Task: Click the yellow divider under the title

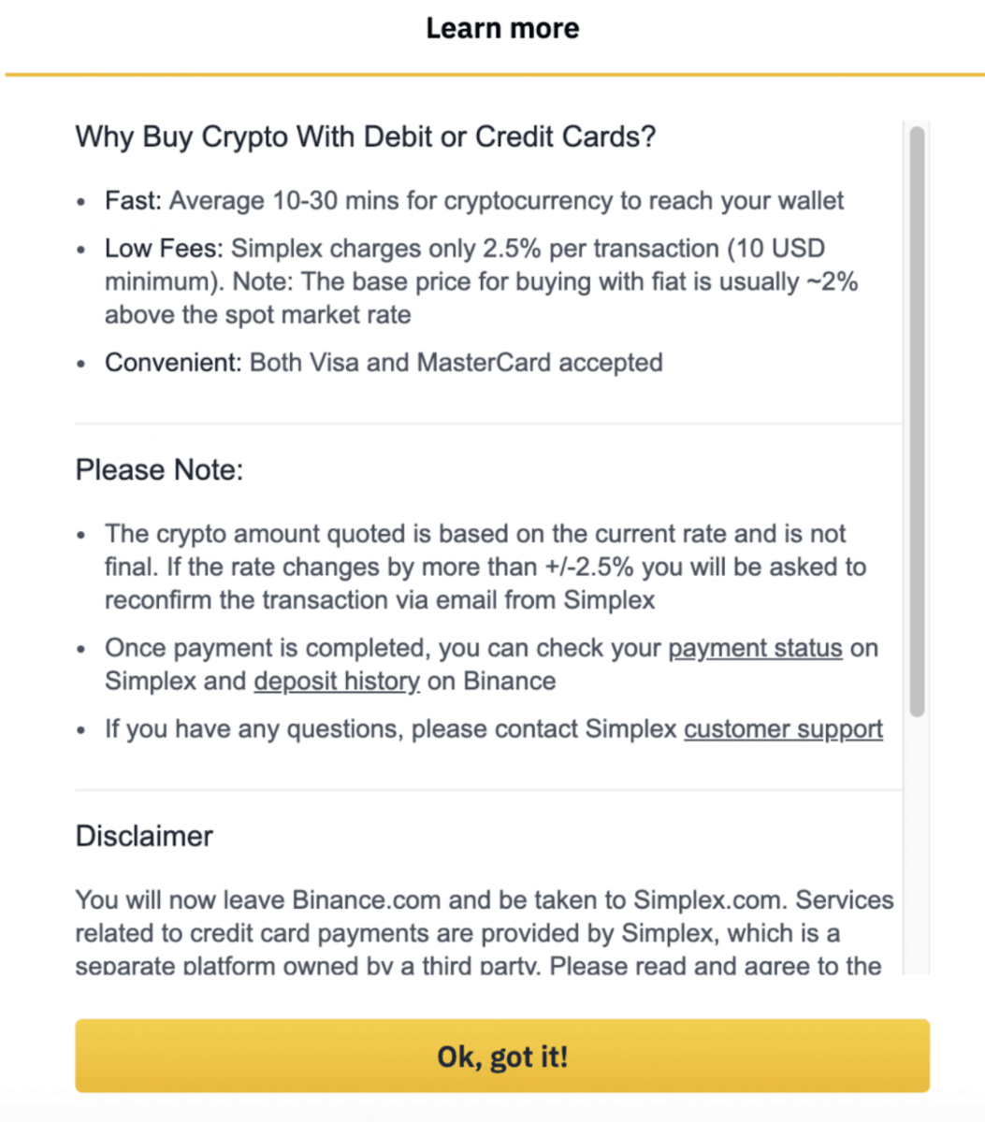Action: point(493,74)
